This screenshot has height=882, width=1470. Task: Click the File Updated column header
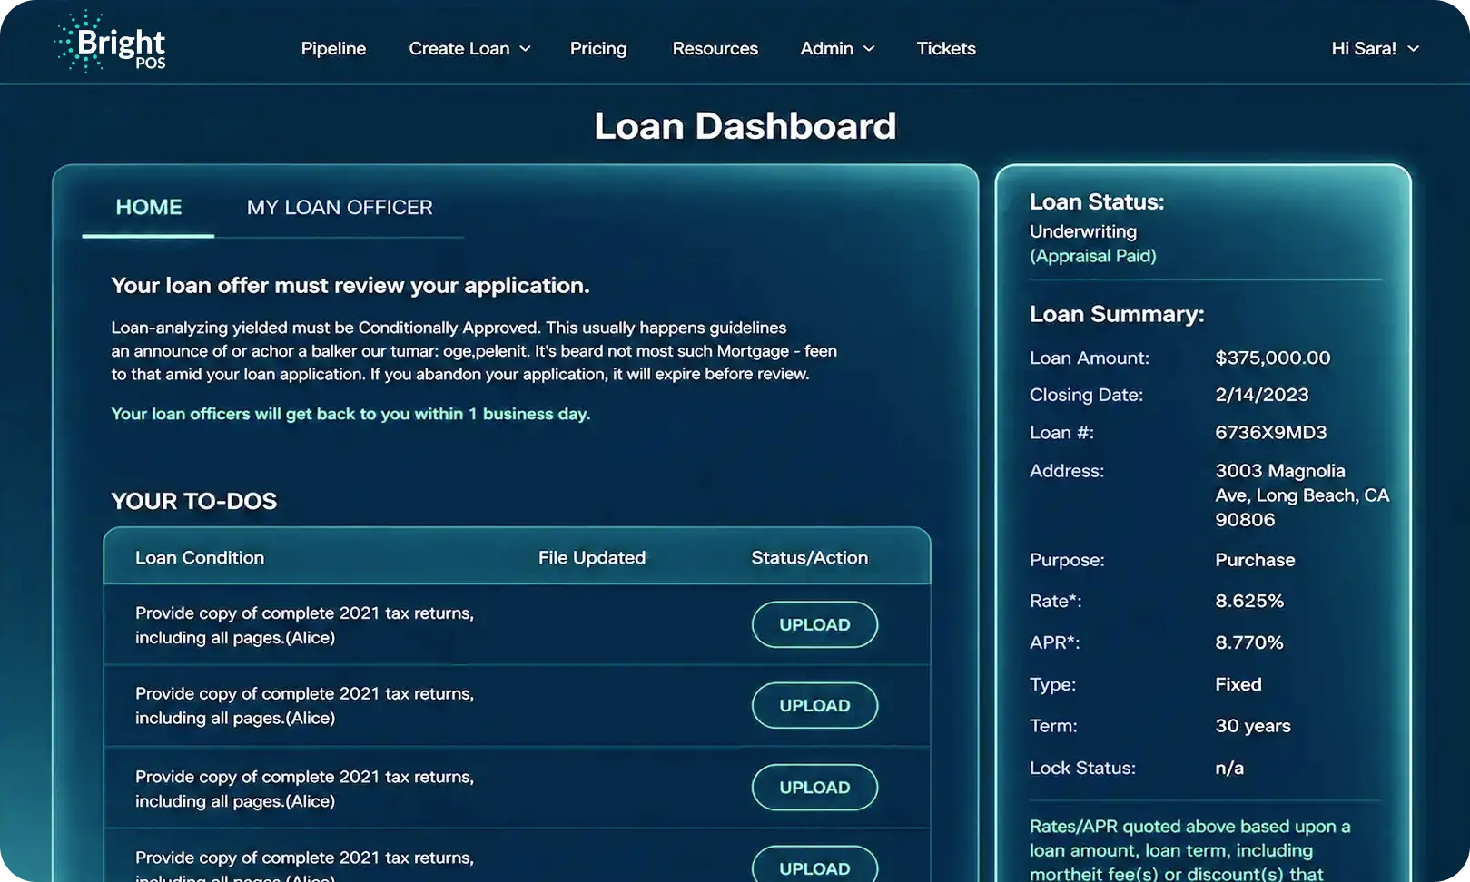(x=592, y=557)
